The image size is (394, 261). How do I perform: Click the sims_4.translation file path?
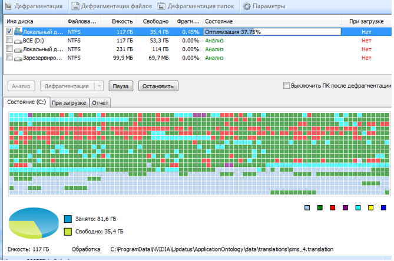point(222,249)
